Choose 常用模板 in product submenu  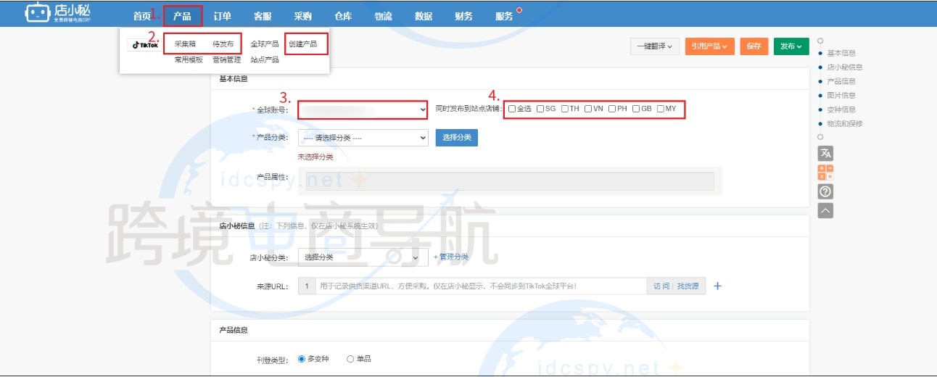coord(189,60)
